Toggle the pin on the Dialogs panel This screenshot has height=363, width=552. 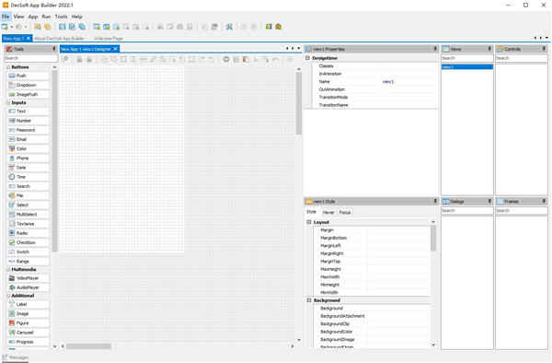(489, 201)
